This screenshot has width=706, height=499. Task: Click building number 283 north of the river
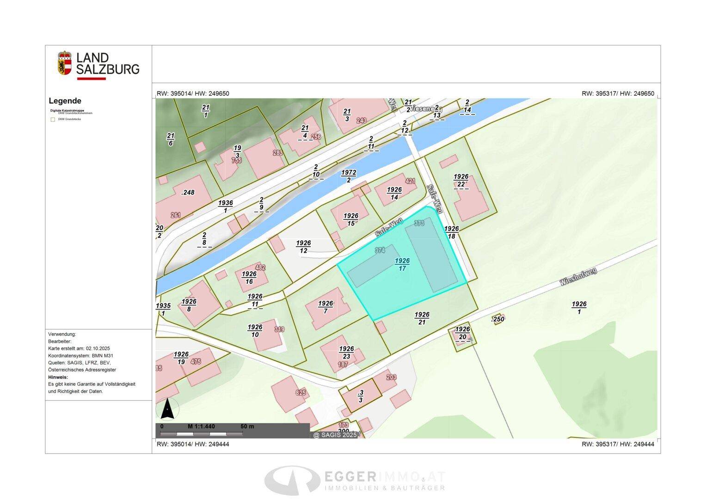[x=277, y=153]
